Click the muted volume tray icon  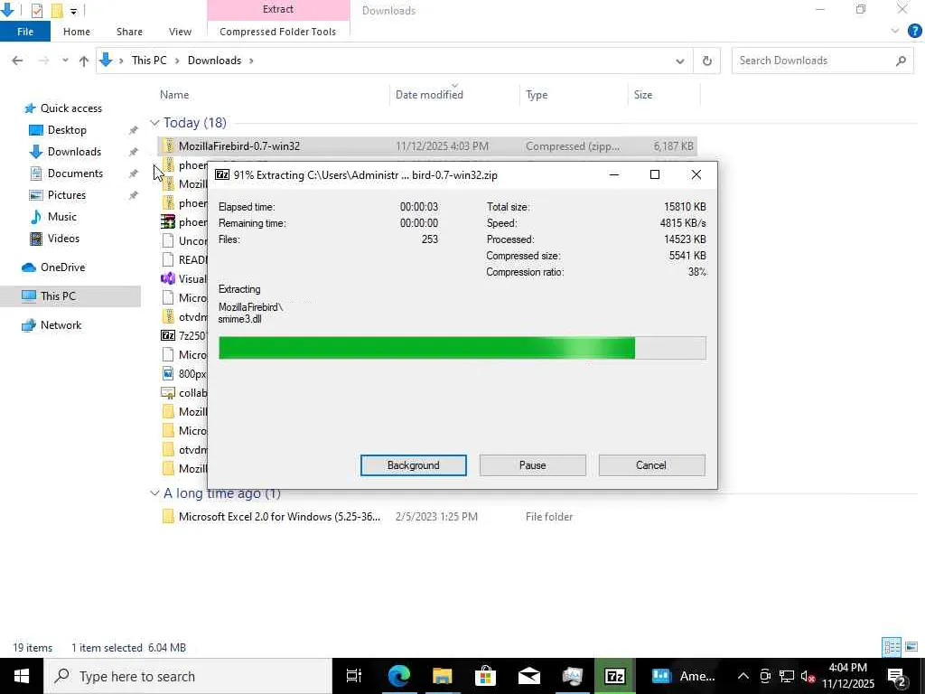(x=808, y=676)
